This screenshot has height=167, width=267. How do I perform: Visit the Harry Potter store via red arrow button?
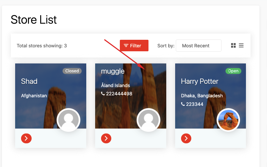tap(186, 138)
